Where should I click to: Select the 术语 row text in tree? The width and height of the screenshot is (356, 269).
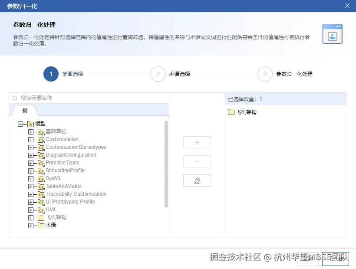coord(51,225)
